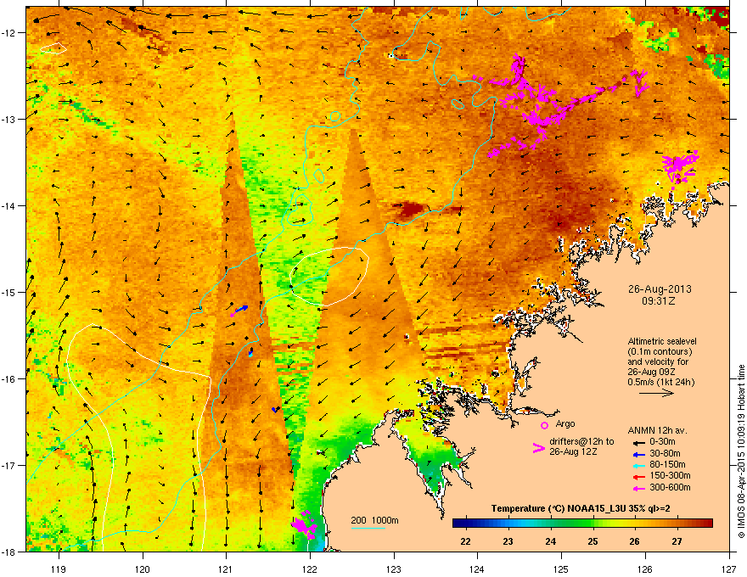This screenshot has height=577, width=747.
Task: Click the 'drifters@12h to' legend label
Action: [581, 441]
